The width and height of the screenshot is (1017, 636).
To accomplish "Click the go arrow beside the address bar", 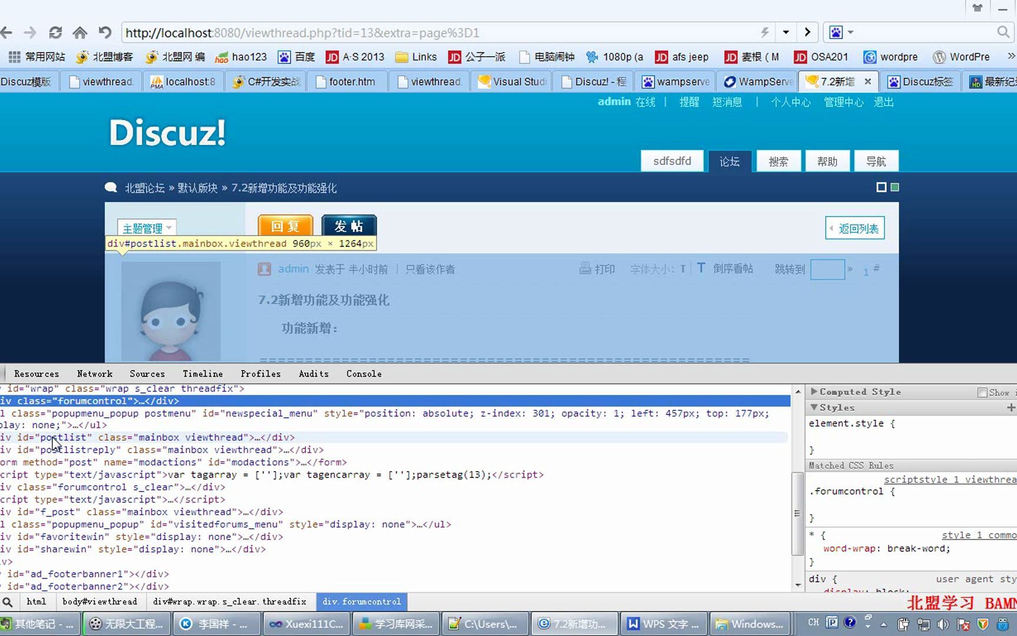I will click(x=807, y=32).
